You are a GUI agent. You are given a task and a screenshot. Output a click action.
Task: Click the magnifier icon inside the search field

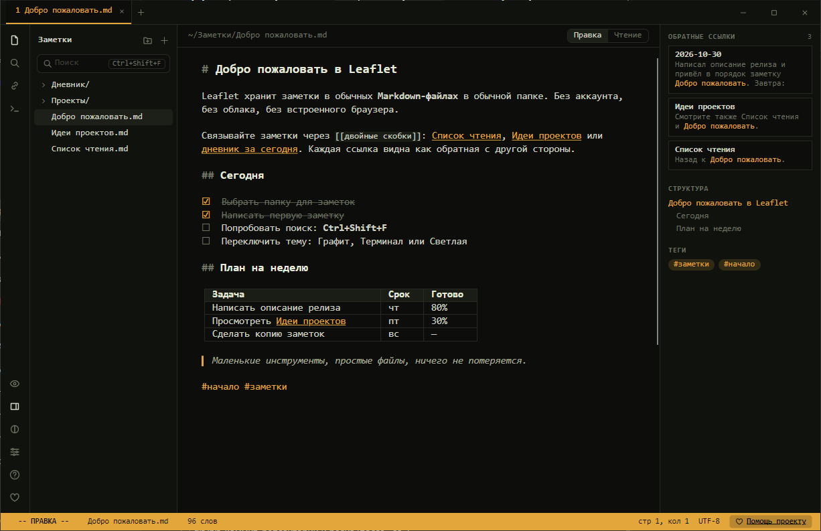click(48, 63)
